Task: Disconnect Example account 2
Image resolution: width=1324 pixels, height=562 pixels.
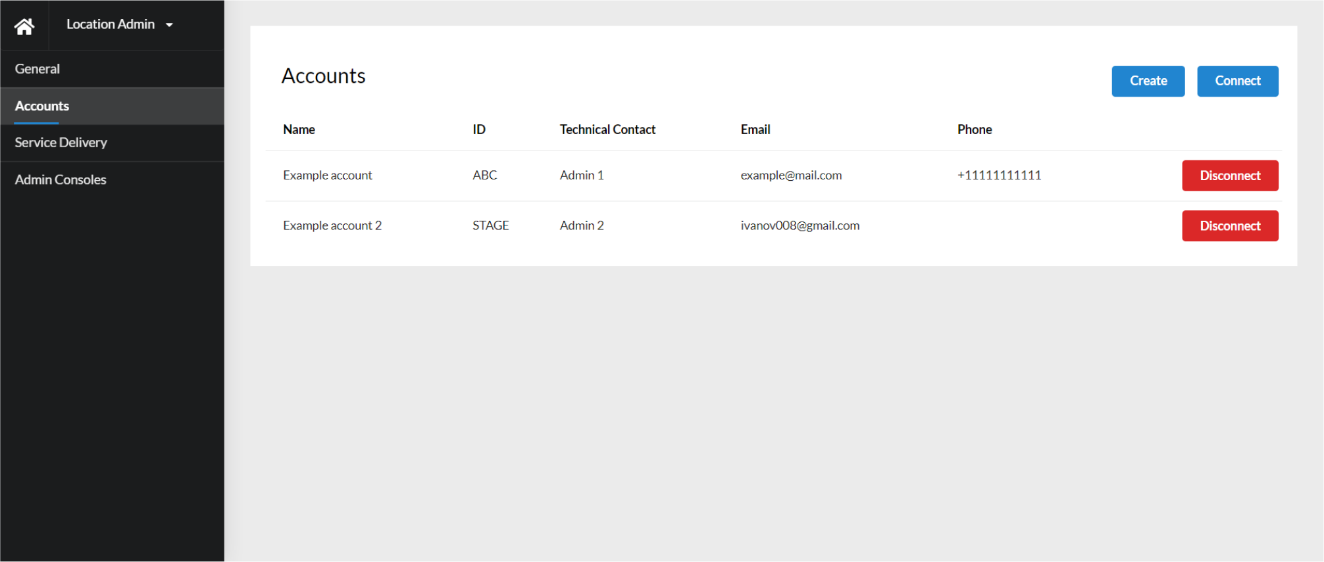Action: pyautogui.click(x=1229, y=226)
